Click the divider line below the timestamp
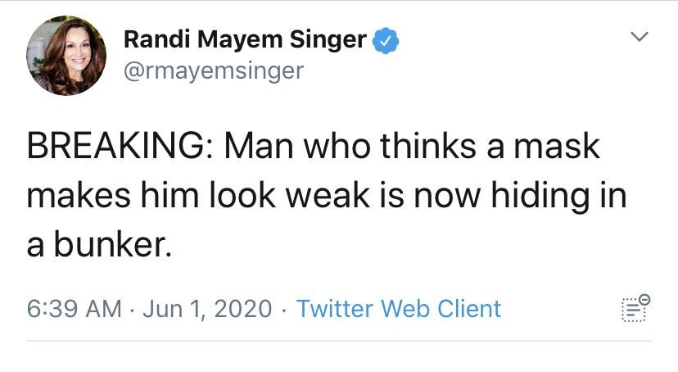678x372 pixels. point(339,341)
